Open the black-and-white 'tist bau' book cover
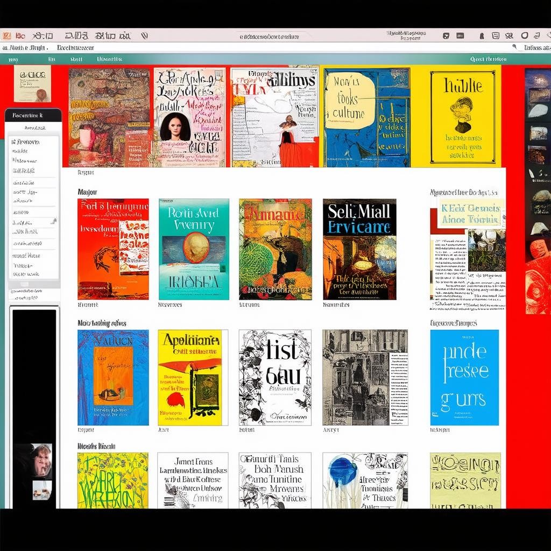 pyautogui.click(x=275, y=377)
